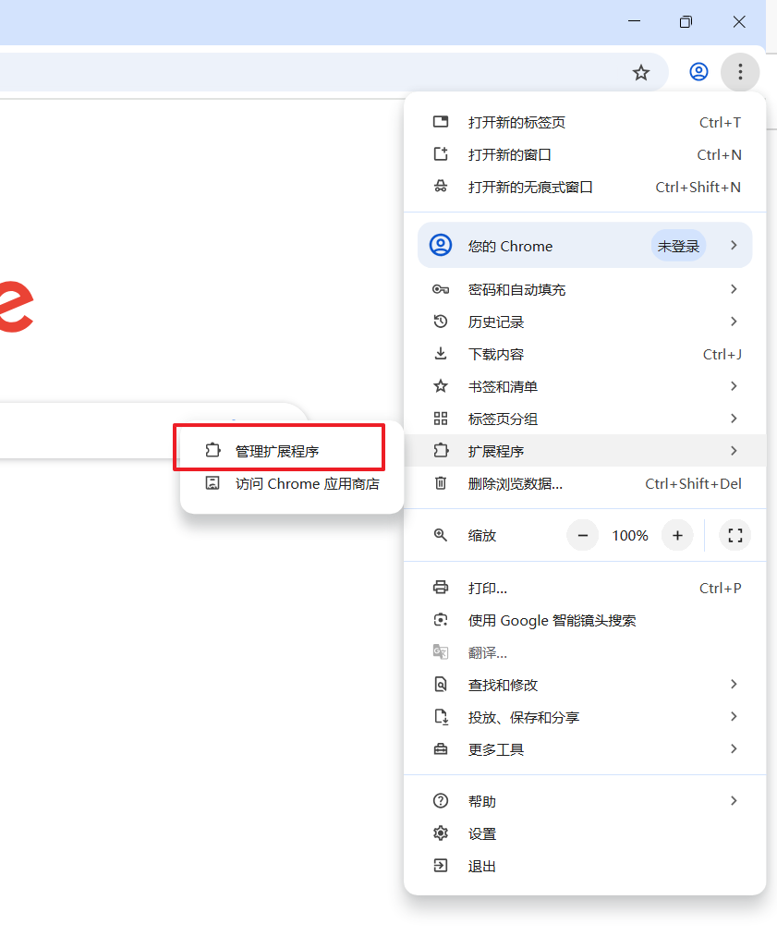Click the 退出 menu item
The height and width of the screenshot is (936, 777).
482,866
